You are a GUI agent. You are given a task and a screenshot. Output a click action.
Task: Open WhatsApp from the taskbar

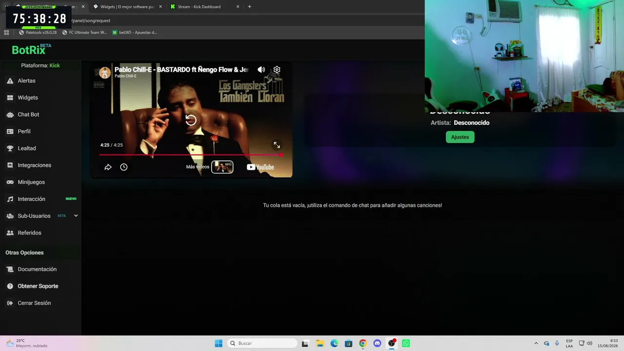406,343
